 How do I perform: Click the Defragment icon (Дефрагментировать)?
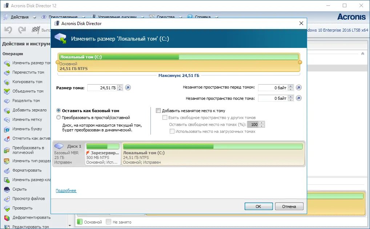[x=7, y=218]
